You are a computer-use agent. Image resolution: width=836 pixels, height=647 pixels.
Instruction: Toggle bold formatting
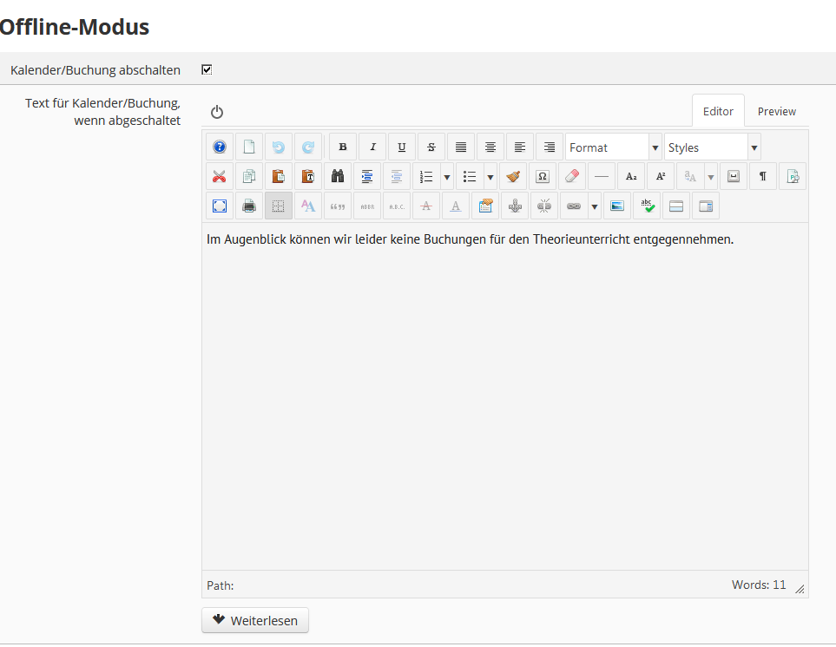point(343,147)
